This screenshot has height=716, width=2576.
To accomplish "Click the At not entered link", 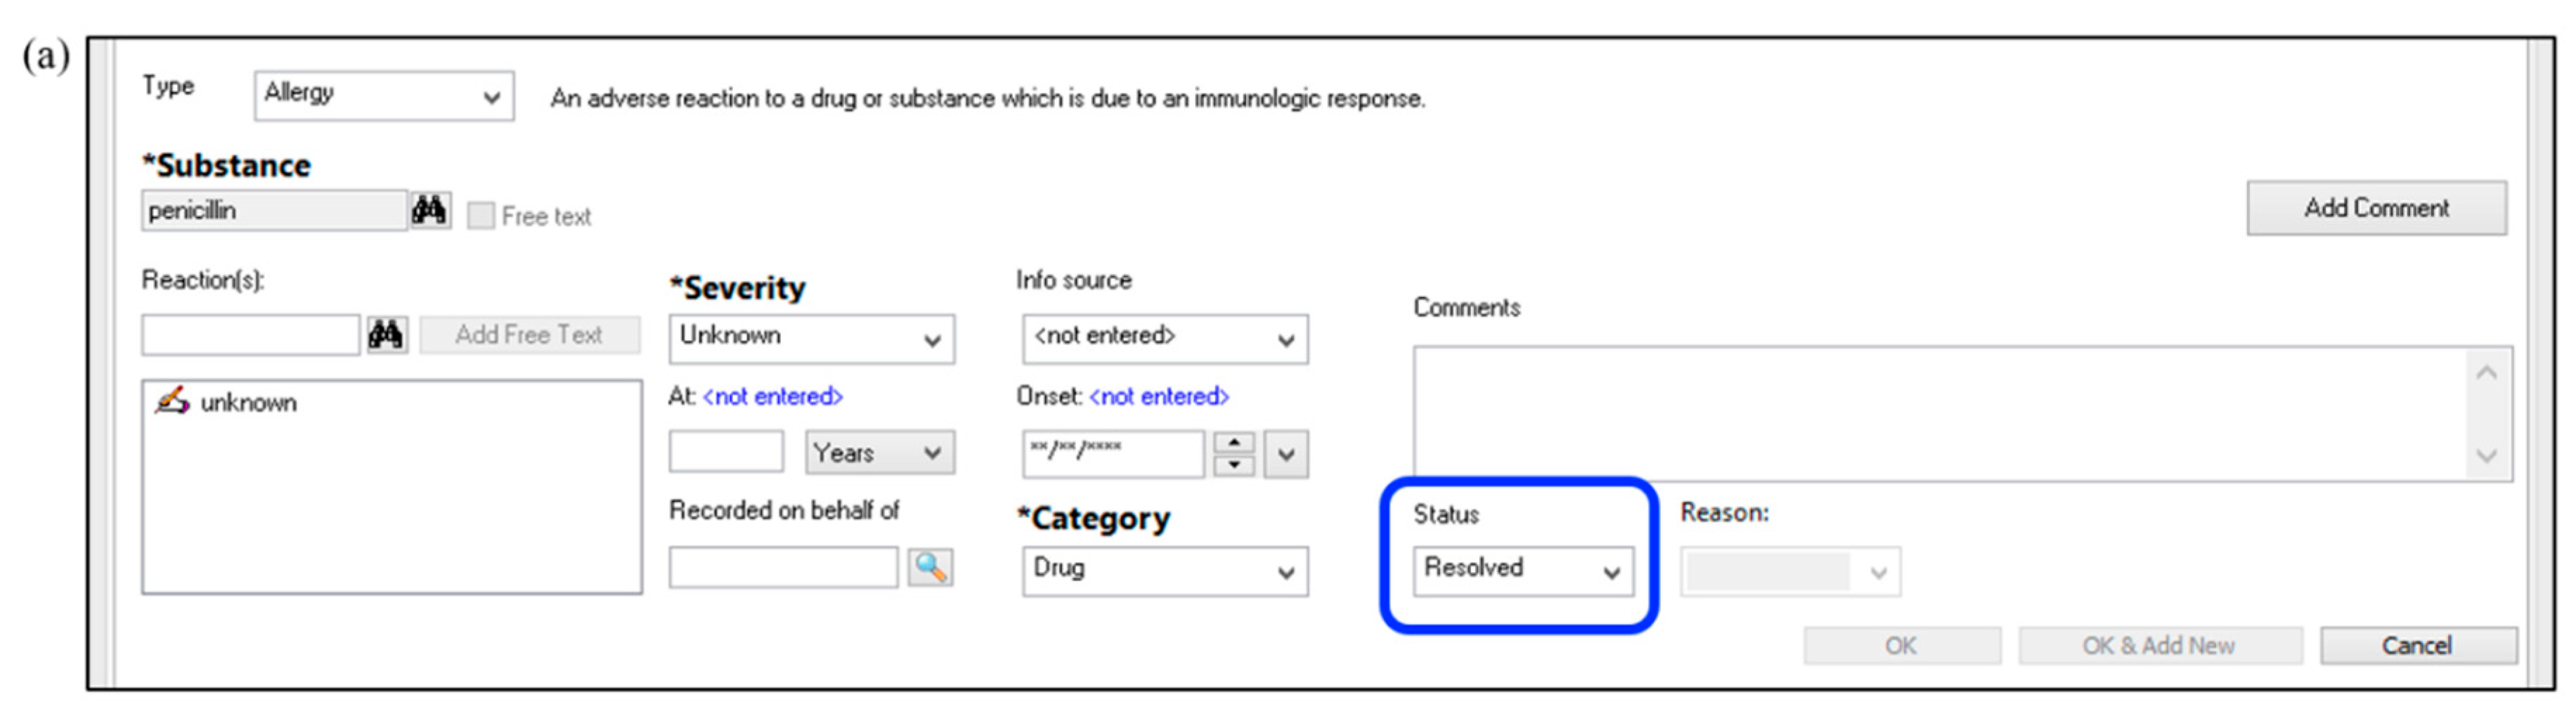I will pos(773,396).
